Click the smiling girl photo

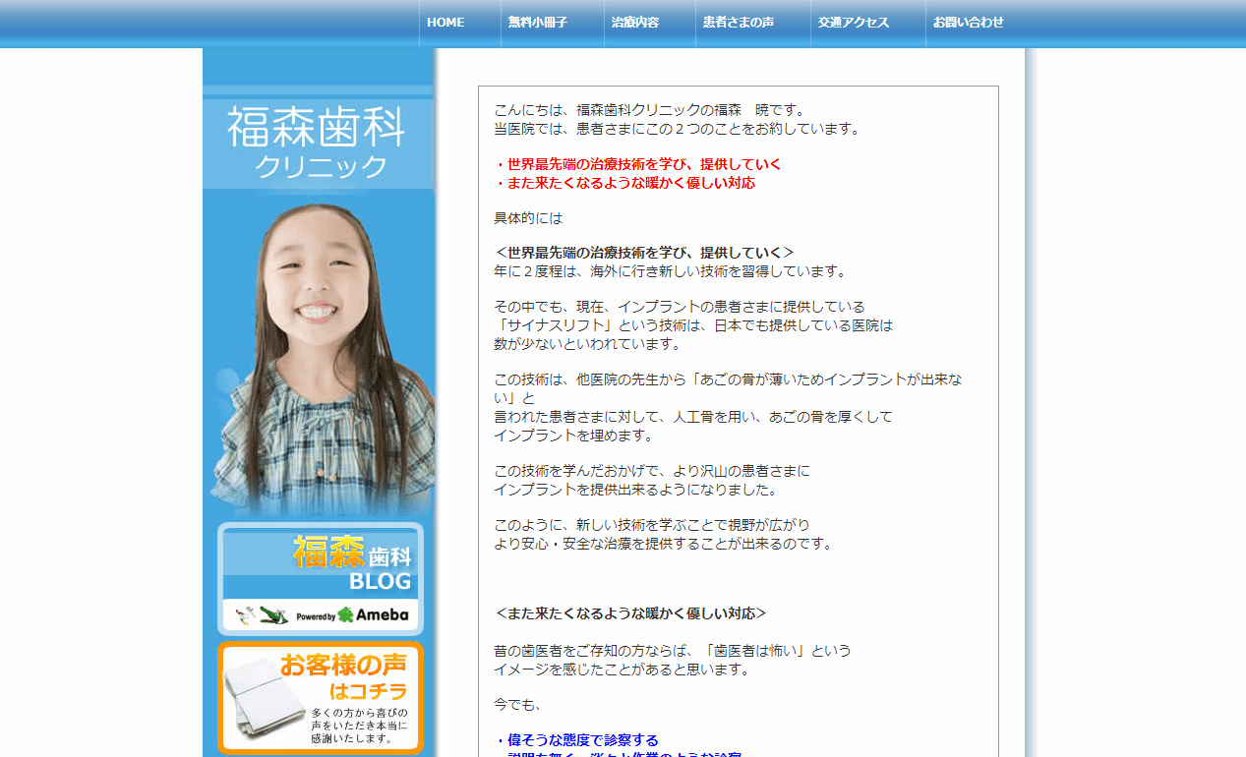pyautogui.click(x=319, y=354)
